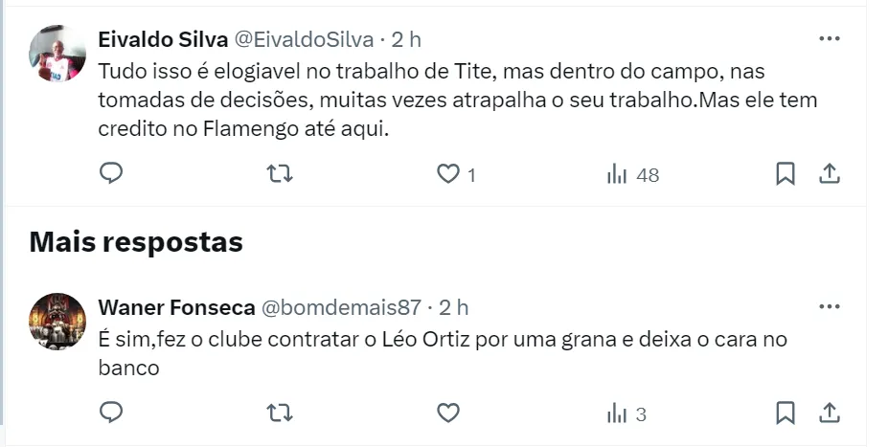The height and width of the screenshot is (447, 888).
Task: Open more options on Waner Fonseca's tweet
Action: click(x=829, y=307)
